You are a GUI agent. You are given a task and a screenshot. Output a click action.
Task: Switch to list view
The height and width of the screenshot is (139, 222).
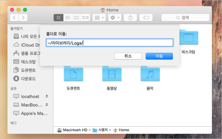tap(68, 18)
